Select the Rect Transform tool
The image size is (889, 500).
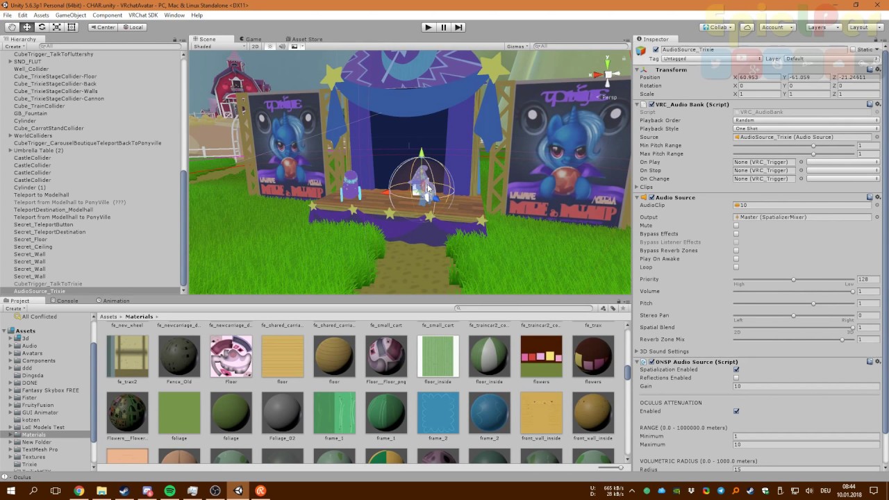coord(72,27)
